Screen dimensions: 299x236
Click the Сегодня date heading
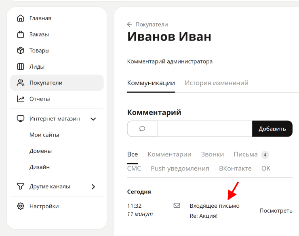pos(139,192)
